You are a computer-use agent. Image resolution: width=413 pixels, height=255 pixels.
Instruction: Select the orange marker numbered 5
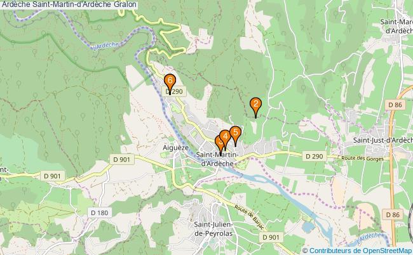click(236, 134)
